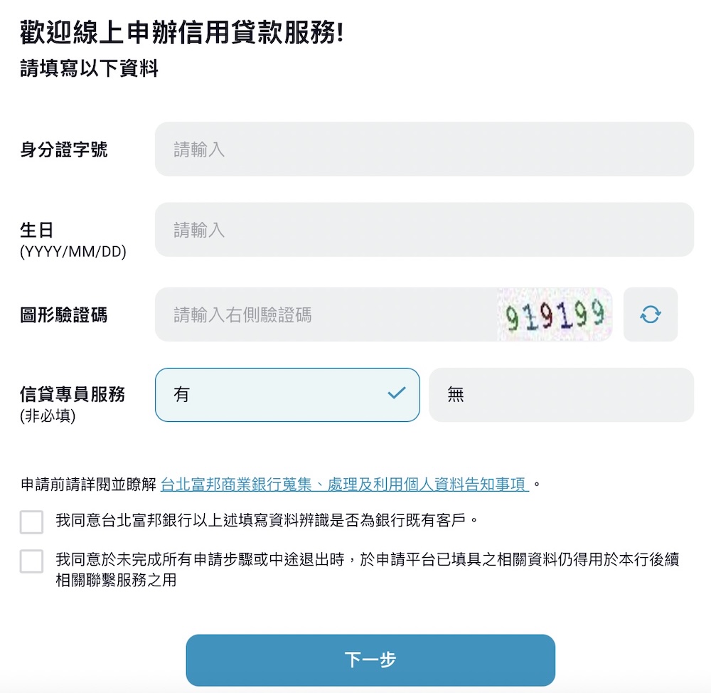Select 有 for 信貸專員服務

[287, 394]
